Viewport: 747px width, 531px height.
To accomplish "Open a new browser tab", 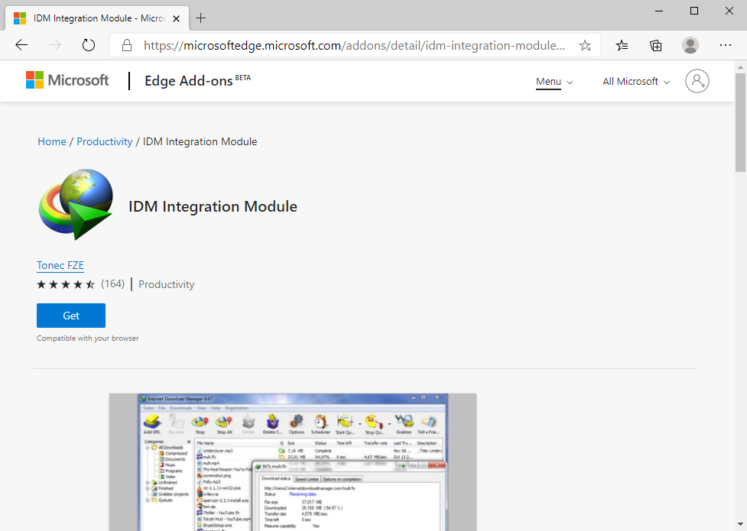I will pos(201,18).
